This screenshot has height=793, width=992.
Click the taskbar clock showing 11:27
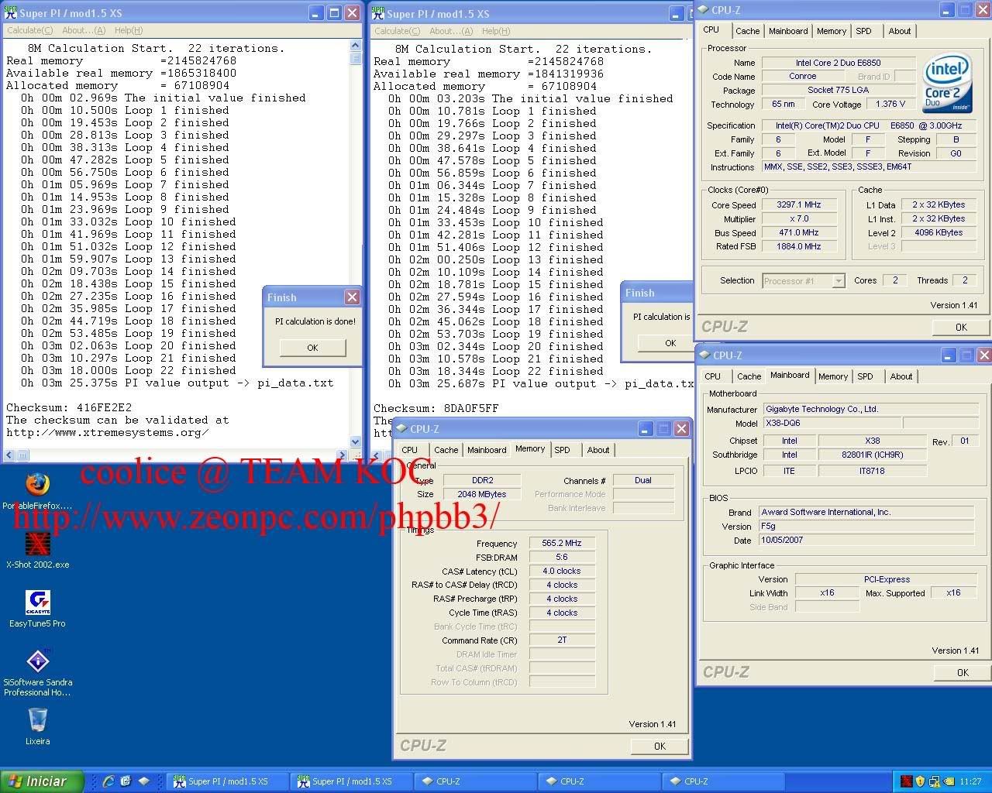click(x=970, y=781)
